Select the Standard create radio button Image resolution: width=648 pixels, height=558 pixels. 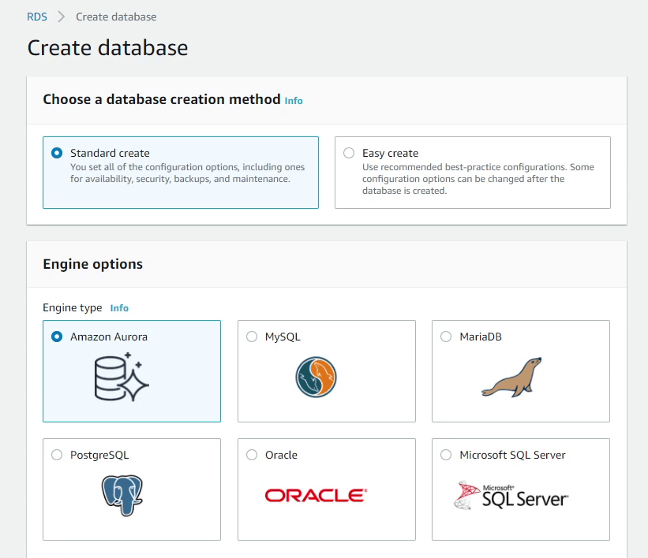click(x=57, y=153)
